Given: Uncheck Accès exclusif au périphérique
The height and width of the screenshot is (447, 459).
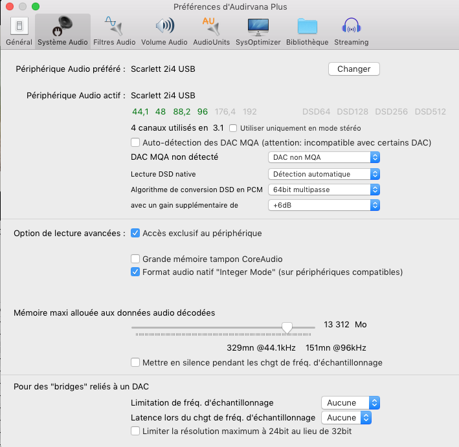Looking at the screenshot, I should tap(135, 233).
